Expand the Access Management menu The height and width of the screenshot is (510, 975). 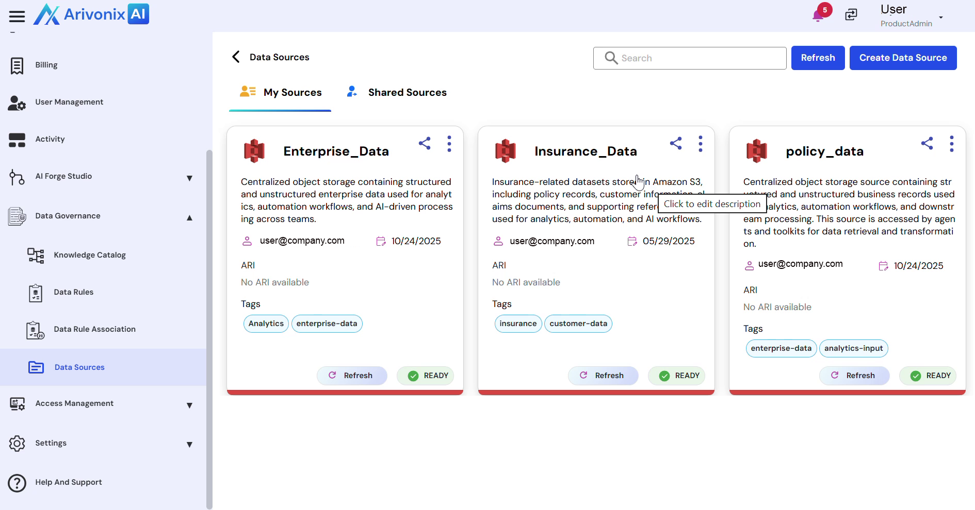click(189, 405)
